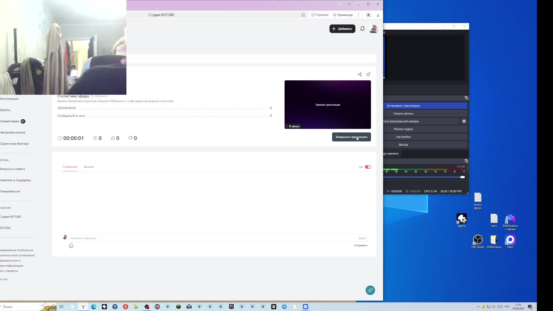The width and height of the screenshot is (553, 311).
Task: Click the Добавить button
Action: [x=342, y=29]
